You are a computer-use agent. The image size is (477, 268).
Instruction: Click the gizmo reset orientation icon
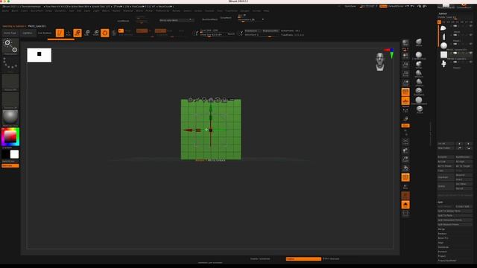tap(217, 99)
